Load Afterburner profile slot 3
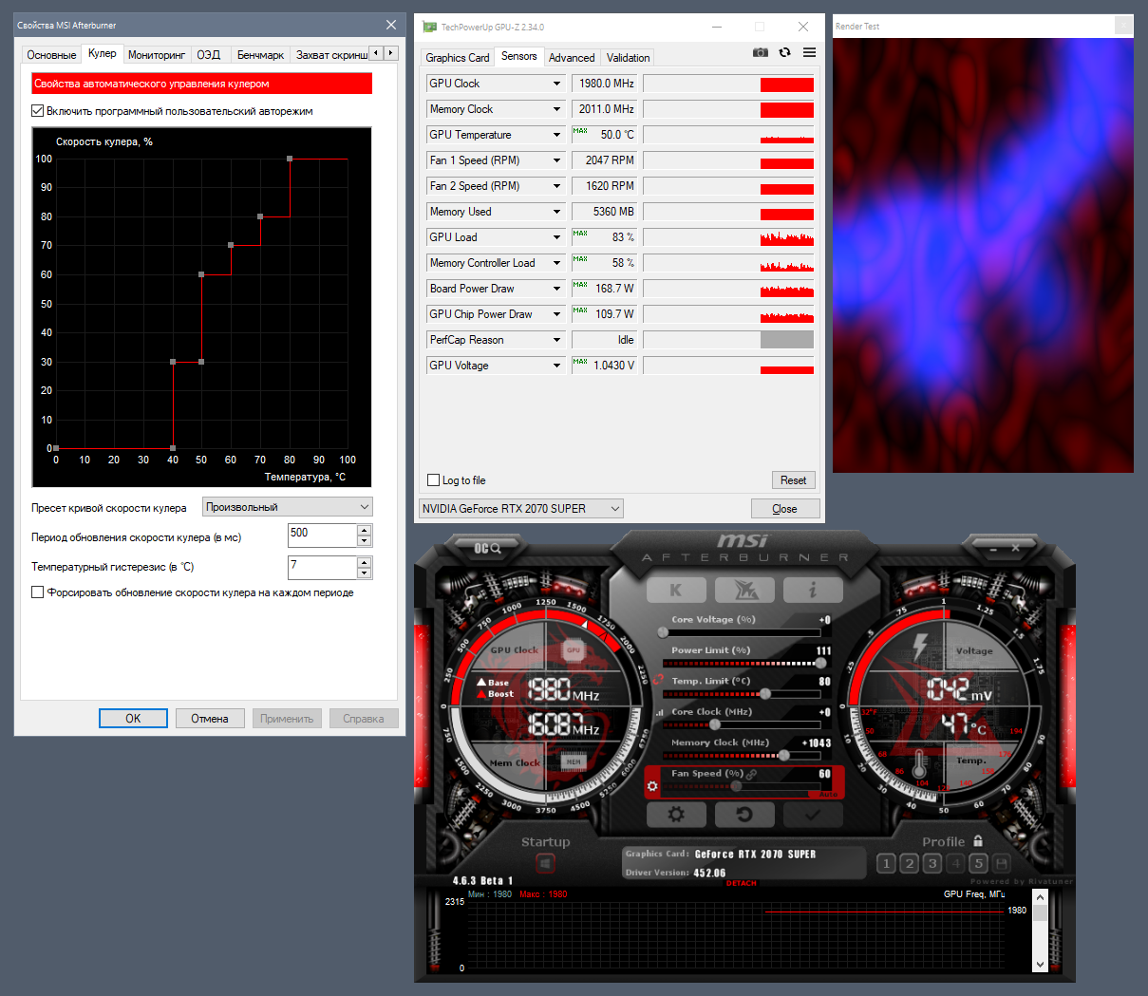Viewport: 1148px width, 996px height. coord(932,863)
